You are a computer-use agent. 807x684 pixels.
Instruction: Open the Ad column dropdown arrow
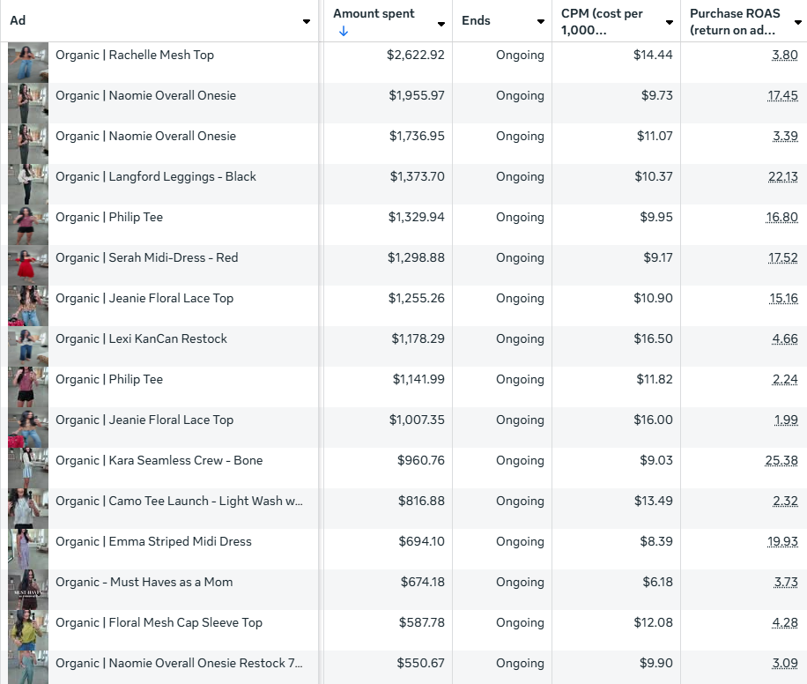pyautogui.click(x=306, y=21)
